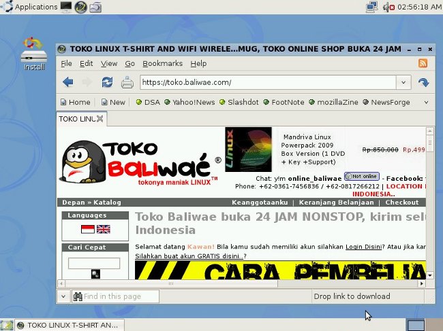Click the horizontal scrollbar left arrow

coord(61,283)
